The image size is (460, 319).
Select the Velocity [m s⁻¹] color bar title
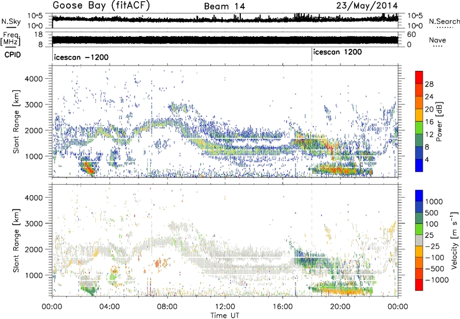454,240
